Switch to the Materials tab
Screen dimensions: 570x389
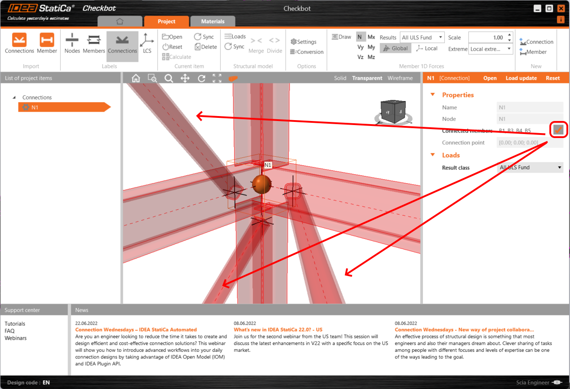pos(213,22)
